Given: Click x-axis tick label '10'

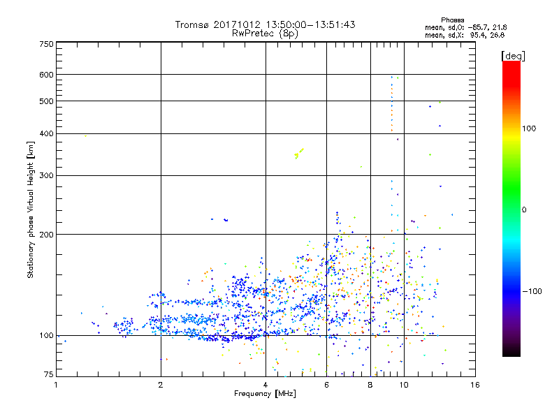Looking at the screenshot, I should click(x=404, y=385).
